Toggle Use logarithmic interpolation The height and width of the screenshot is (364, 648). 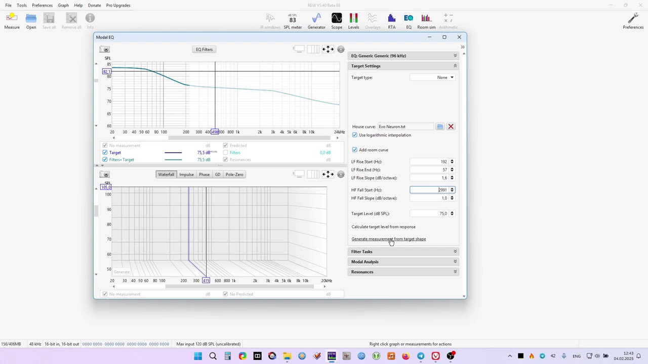click(354, 135)
